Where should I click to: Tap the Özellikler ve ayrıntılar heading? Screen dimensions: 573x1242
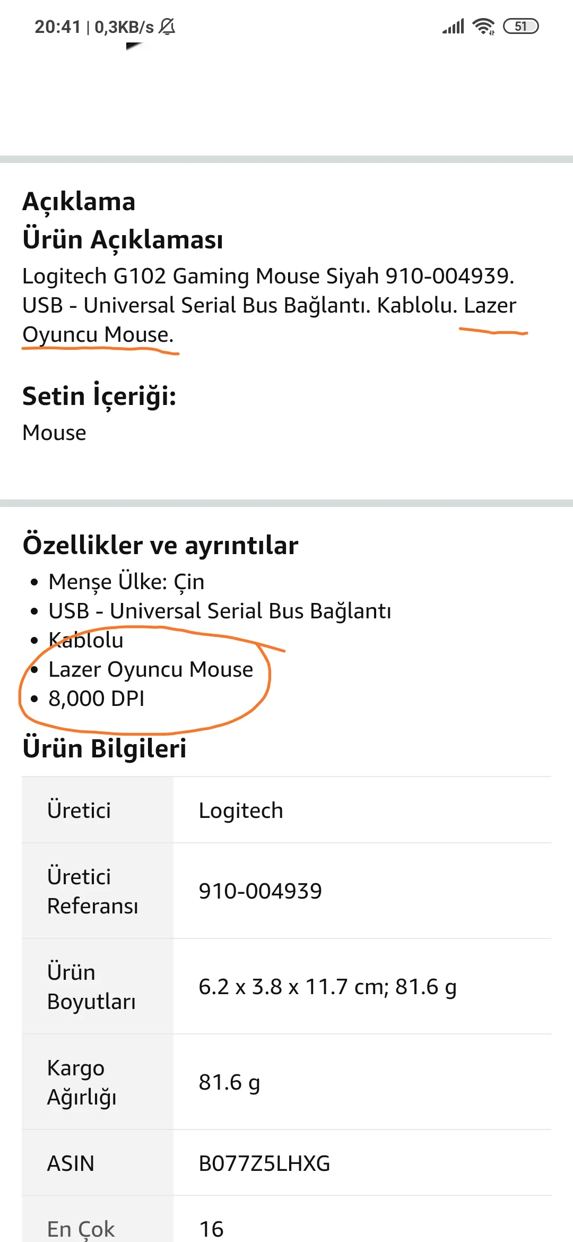[160, 545]
